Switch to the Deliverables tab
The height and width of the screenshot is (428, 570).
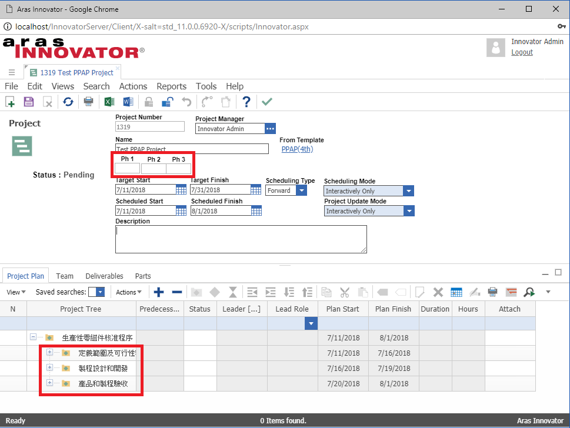click(x=104, y=276)
